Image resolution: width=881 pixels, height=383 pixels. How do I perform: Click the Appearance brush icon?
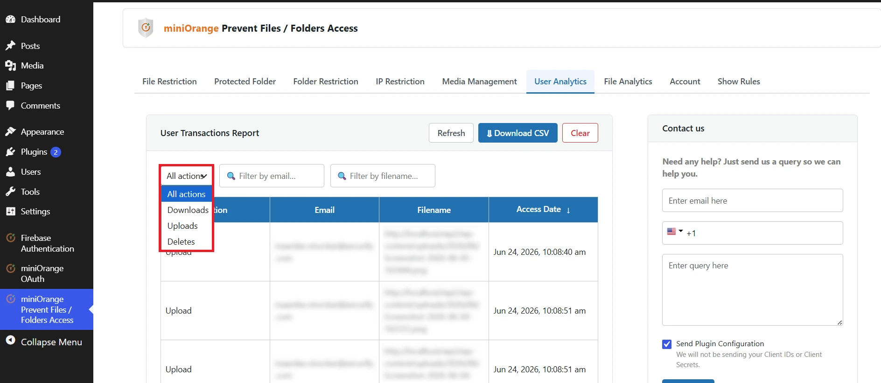pos(10,132)
